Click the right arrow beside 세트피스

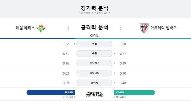click(114, 63)
